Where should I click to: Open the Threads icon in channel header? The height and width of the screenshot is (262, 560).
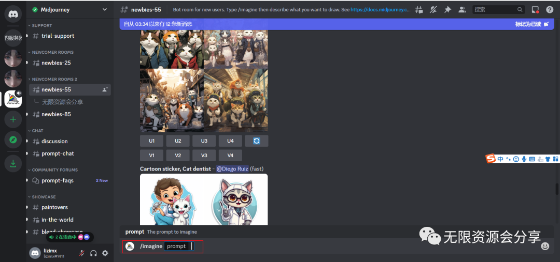tap(419, 9)
